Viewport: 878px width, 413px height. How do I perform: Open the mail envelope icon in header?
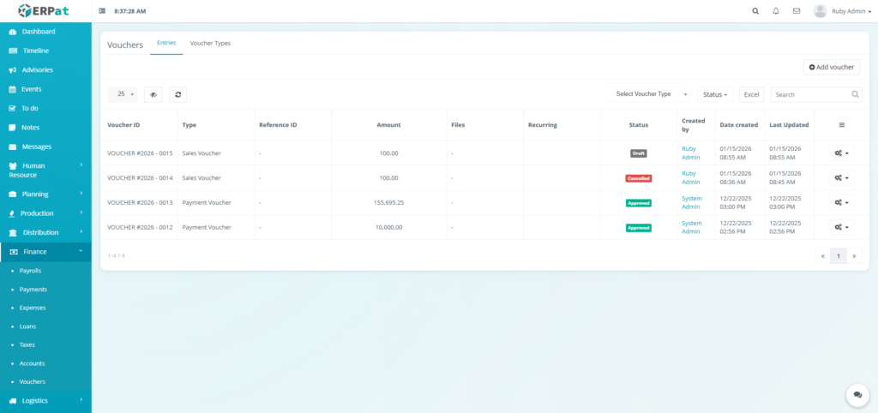[x=797, y=11]
